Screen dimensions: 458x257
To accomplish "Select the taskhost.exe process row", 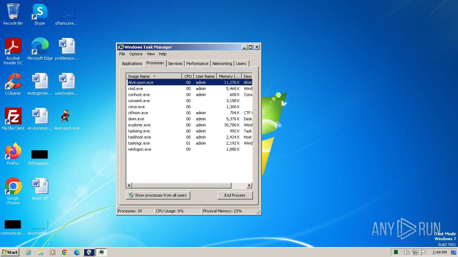I will tap(190, 137).
